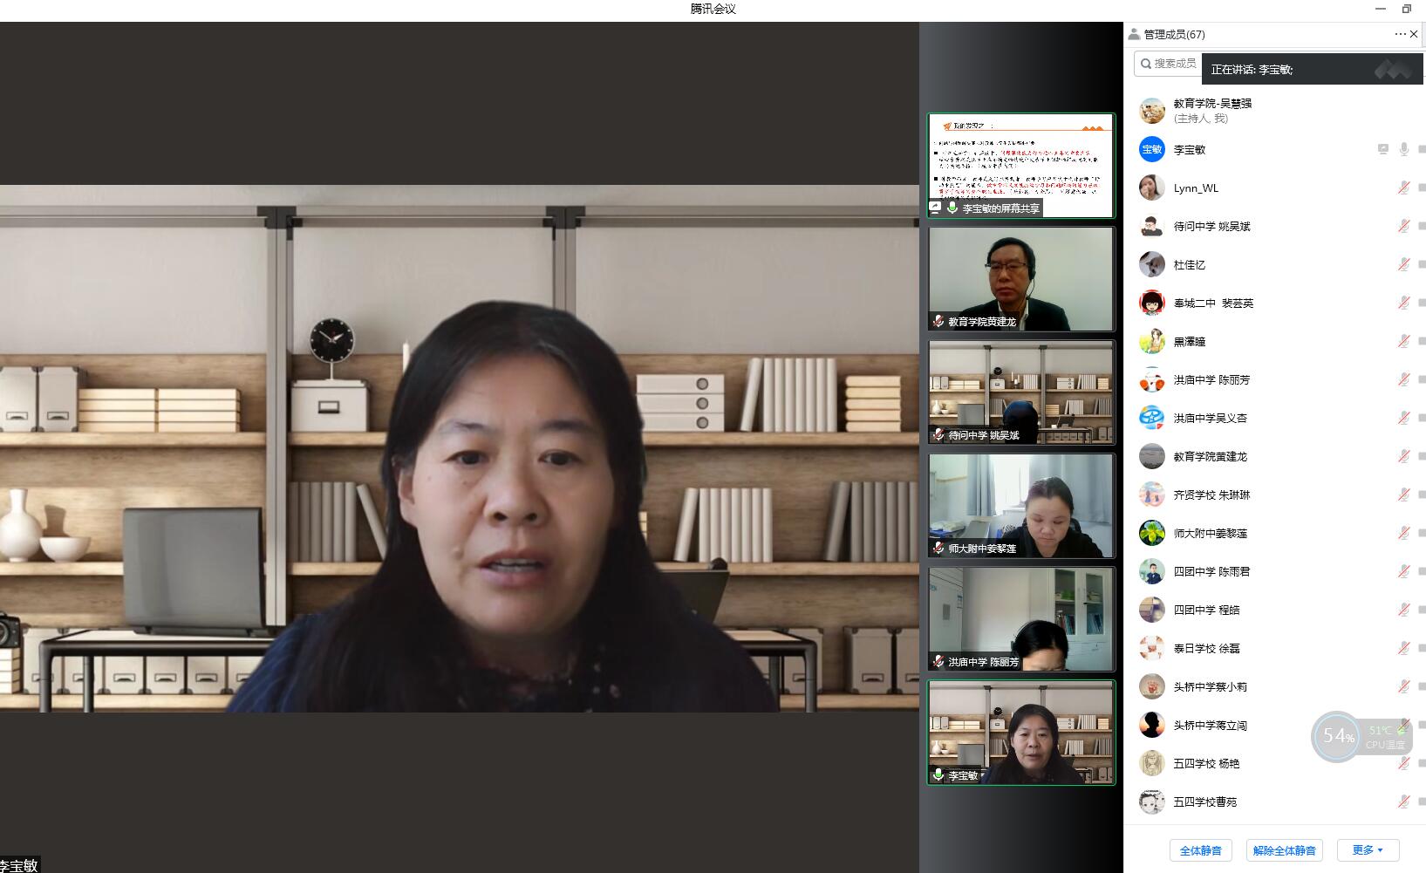Select the 待问中学 姚吴斌 video thumbnail
1426x873 pixels.
[1021, 392]
